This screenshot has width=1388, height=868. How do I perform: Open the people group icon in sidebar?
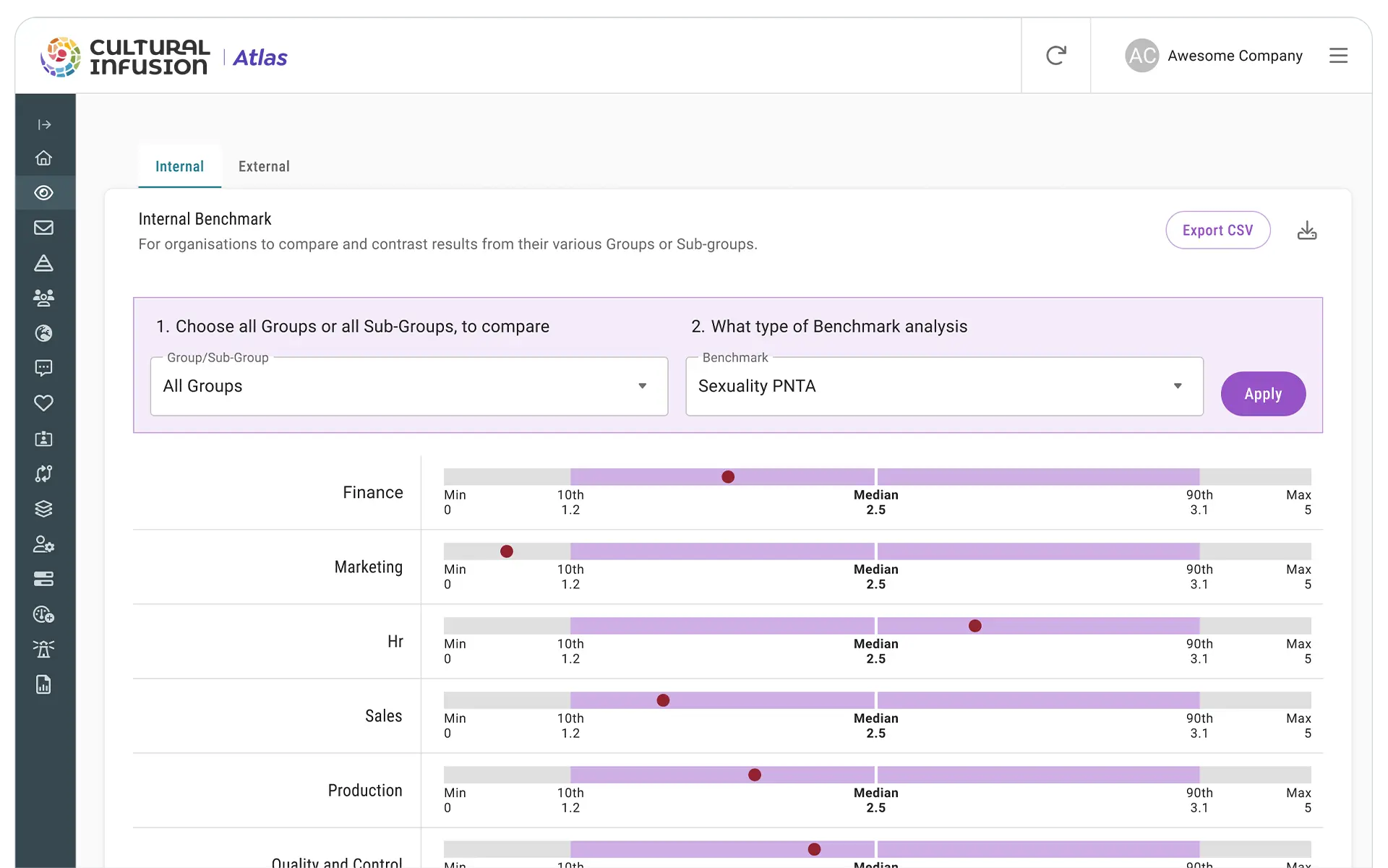click(44, 298)
